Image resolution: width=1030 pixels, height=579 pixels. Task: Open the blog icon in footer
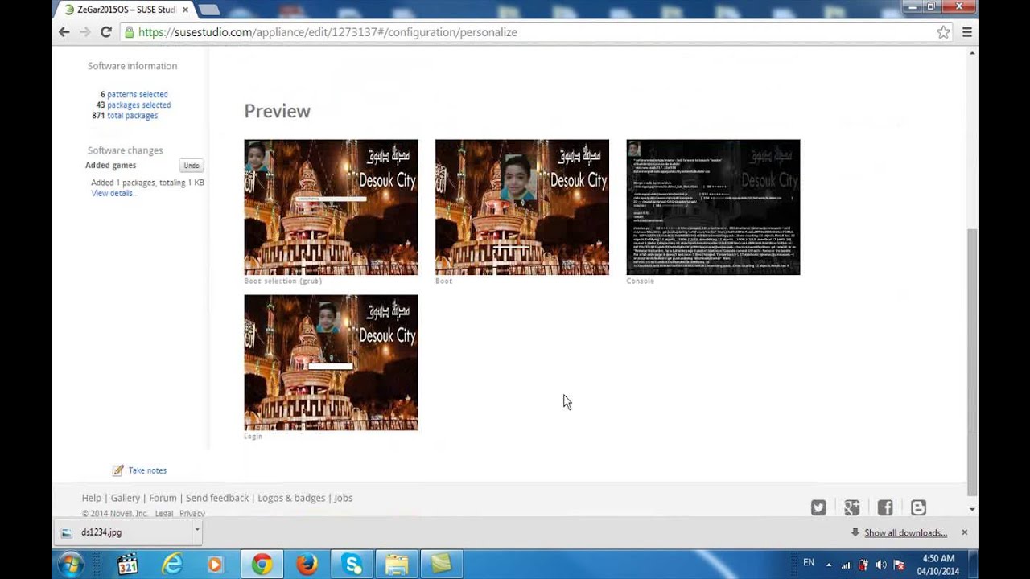[918, 507]
